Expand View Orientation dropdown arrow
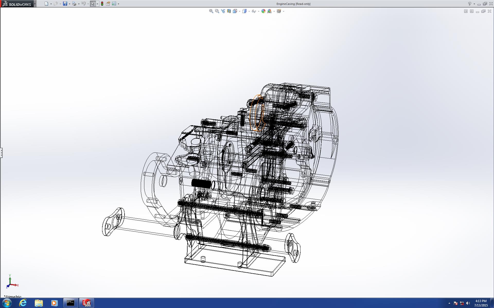Viewport: 494px width, 308px height. (x=240, y=11)
